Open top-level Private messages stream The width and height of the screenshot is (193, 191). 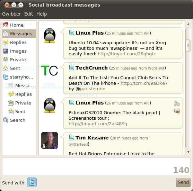pyautogui.click(x=19, y=60)
